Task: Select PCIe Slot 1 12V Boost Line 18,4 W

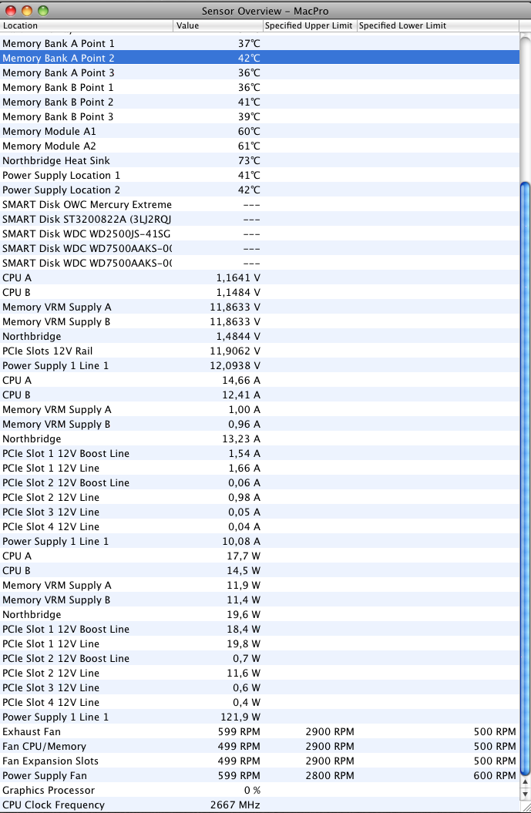Action: coord(259,629)
